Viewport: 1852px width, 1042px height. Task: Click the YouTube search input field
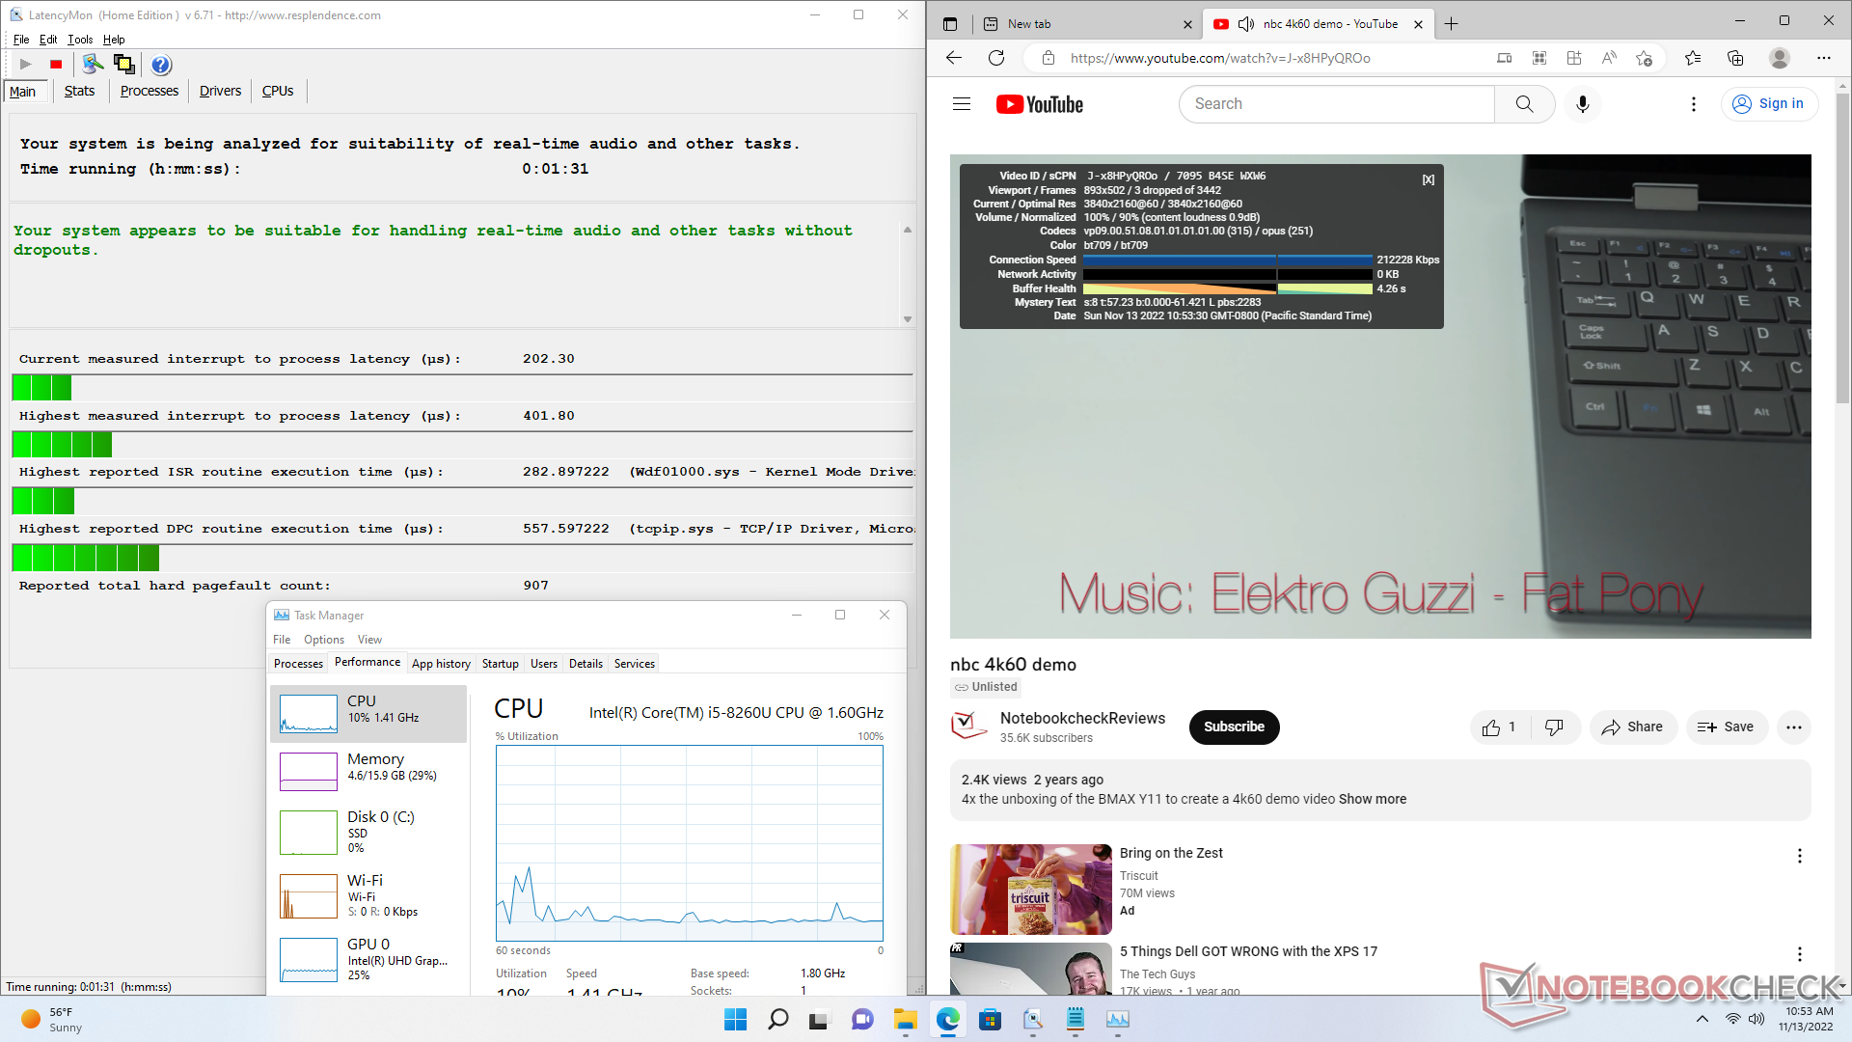point(1336,104)
